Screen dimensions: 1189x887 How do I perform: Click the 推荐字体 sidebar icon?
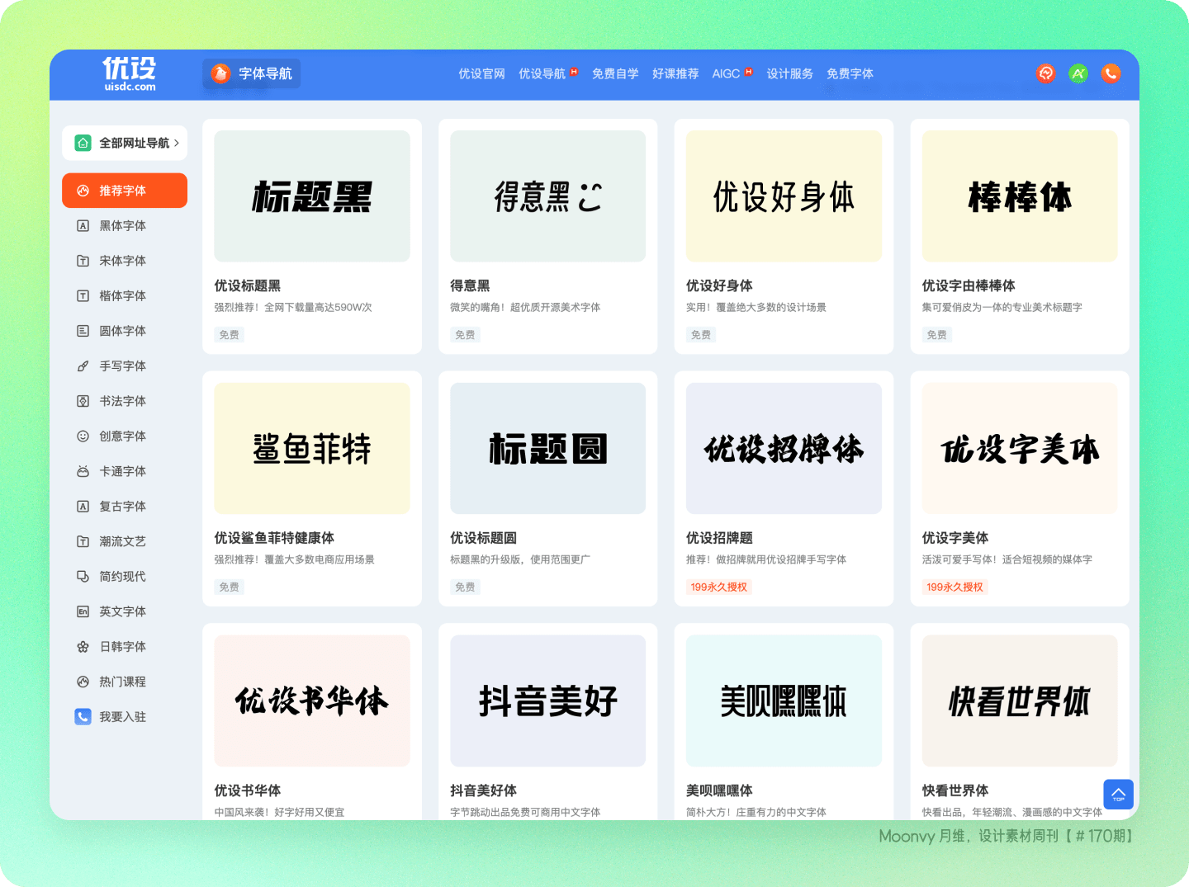click(x=83, y=191)
